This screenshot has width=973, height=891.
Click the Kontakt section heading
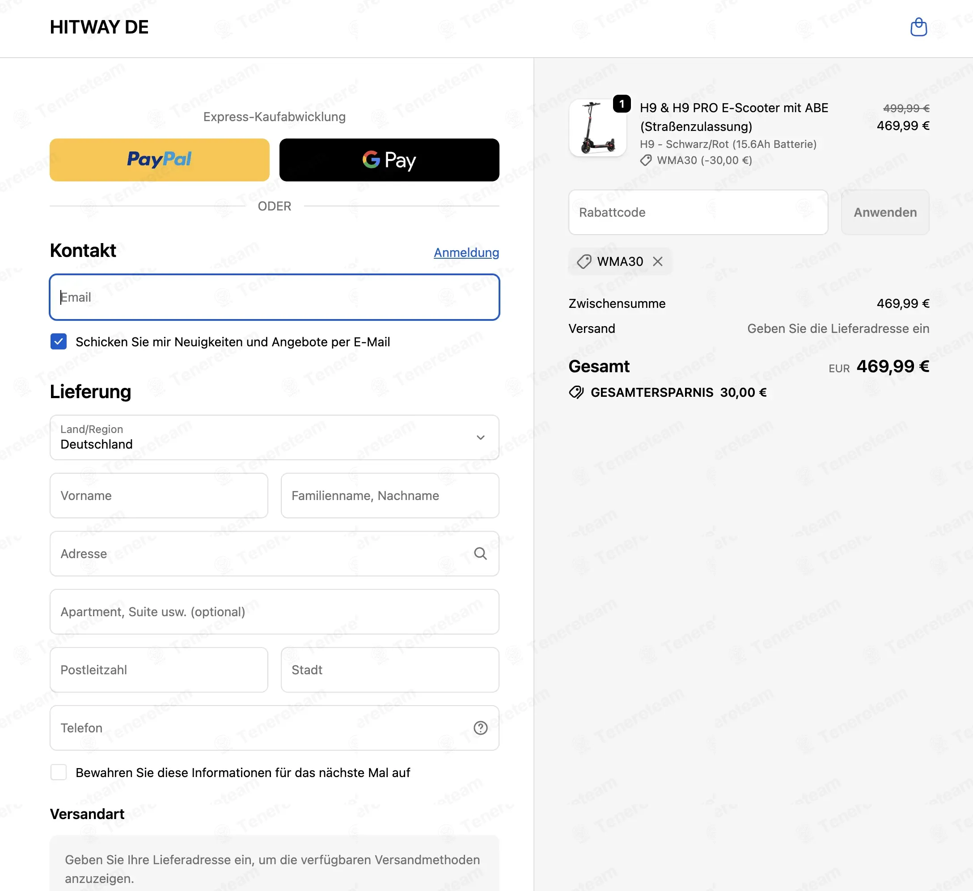click(x=83, y=250)
